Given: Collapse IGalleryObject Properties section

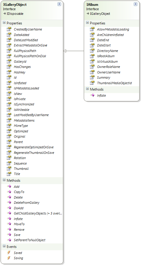Looking at the screenshot, I should click(4, 23).
